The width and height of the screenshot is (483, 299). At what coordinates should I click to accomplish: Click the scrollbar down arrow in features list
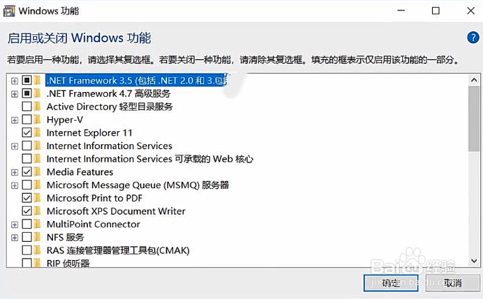(x=474, y=261)
